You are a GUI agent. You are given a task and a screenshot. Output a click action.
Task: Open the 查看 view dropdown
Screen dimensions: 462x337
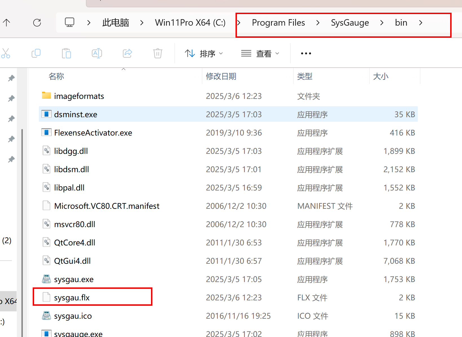click(260, 54)
